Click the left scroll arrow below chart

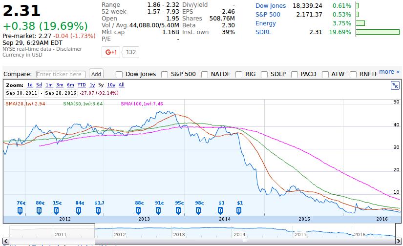(x=6, y=241)
